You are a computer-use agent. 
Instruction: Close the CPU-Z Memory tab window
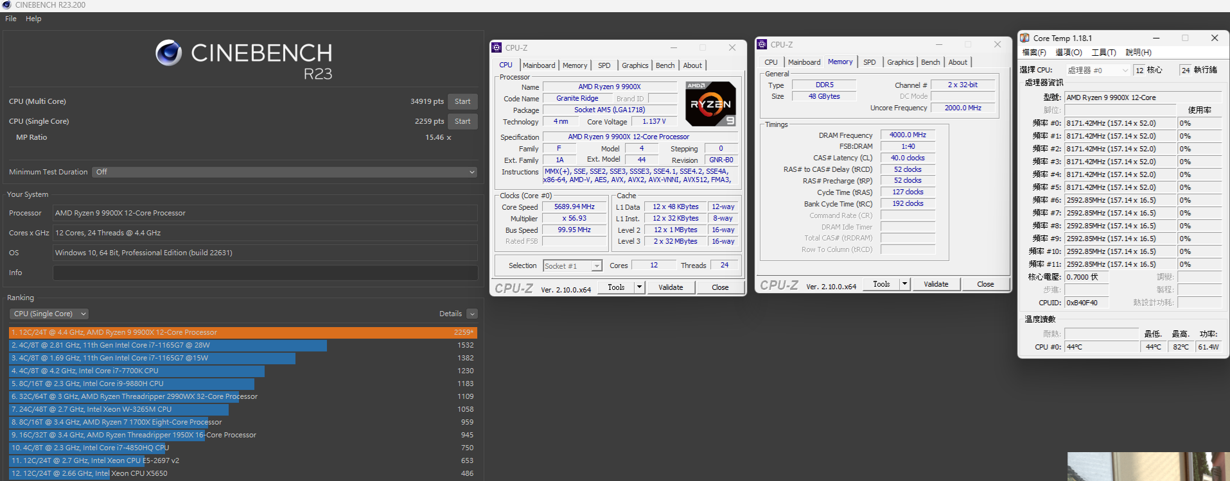coord(997,44)
